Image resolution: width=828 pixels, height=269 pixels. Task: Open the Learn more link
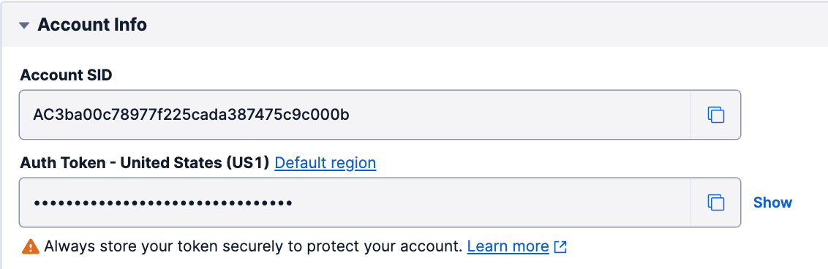tap(508, 246)
